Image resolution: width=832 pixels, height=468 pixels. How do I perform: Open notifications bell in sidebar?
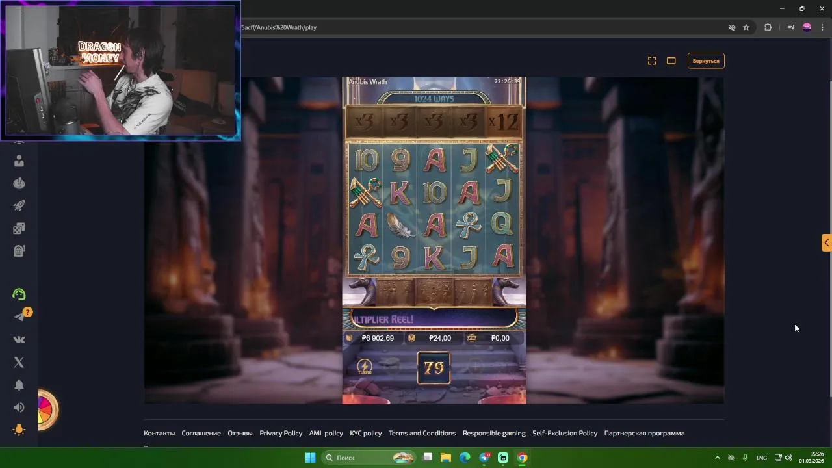coord(19,385)
